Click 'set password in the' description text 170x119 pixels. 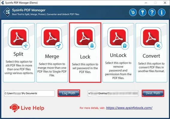pos(85,68)
